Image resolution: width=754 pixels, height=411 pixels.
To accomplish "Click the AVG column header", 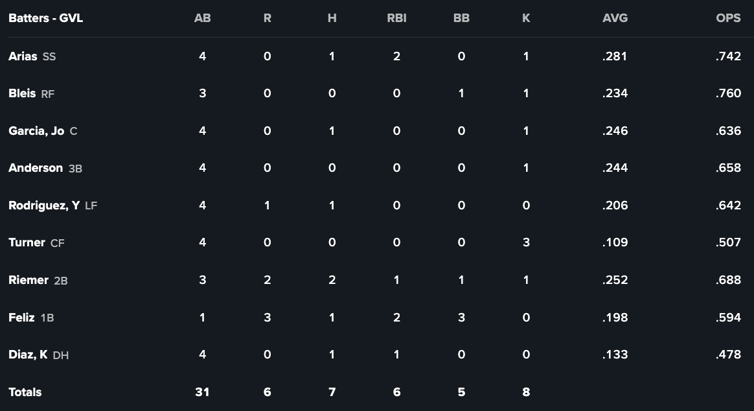I will pyautogui.click(x=615, y=18).
